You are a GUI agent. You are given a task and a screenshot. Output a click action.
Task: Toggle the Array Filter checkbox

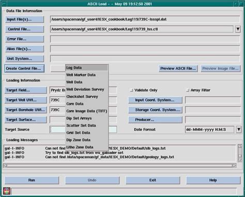(188, 90)
